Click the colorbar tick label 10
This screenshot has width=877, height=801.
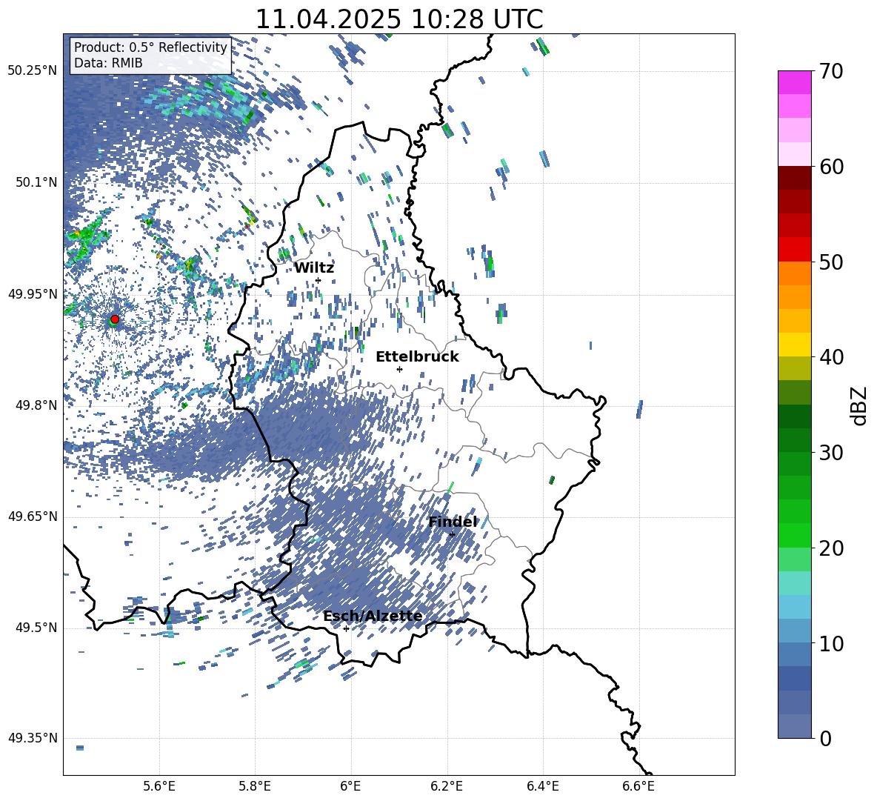pos(832,644)
